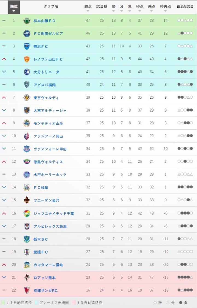Sort by 勝点 using its arrow
197x308 pixels.
(x=88, y=11)
